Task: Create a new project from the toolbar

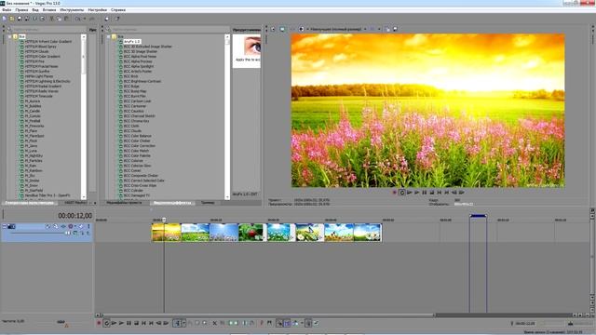Action: pyautogui.click(x=4, y=19)
